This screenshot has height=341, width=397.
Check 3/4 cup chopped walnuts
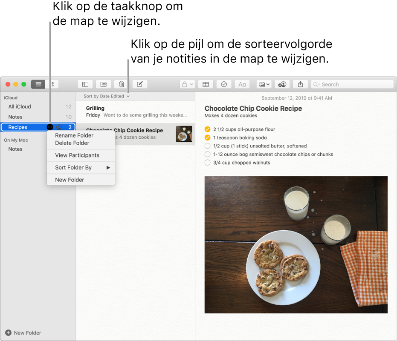(x=207, y=163)
